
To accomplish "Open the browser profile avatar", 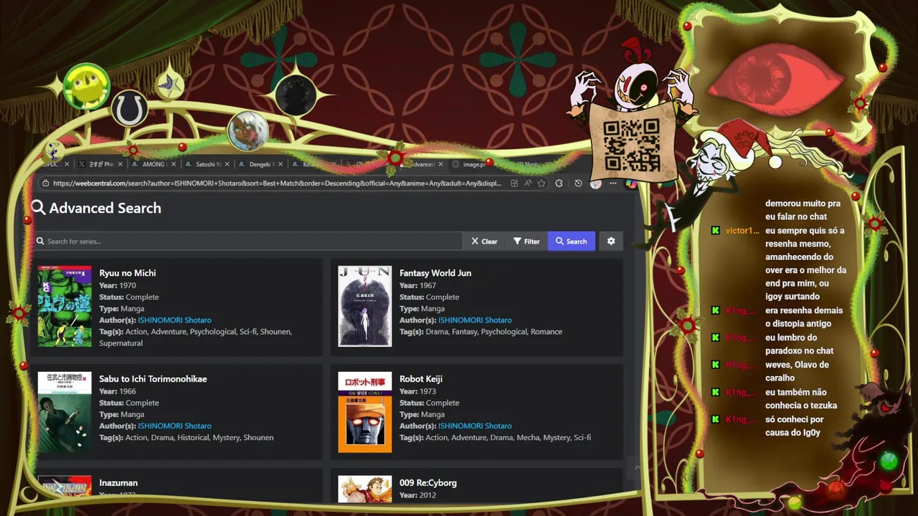I will coord(595,183).
